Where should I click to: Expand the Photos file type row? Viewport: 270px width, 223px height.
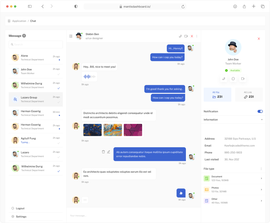pos(261,190)
